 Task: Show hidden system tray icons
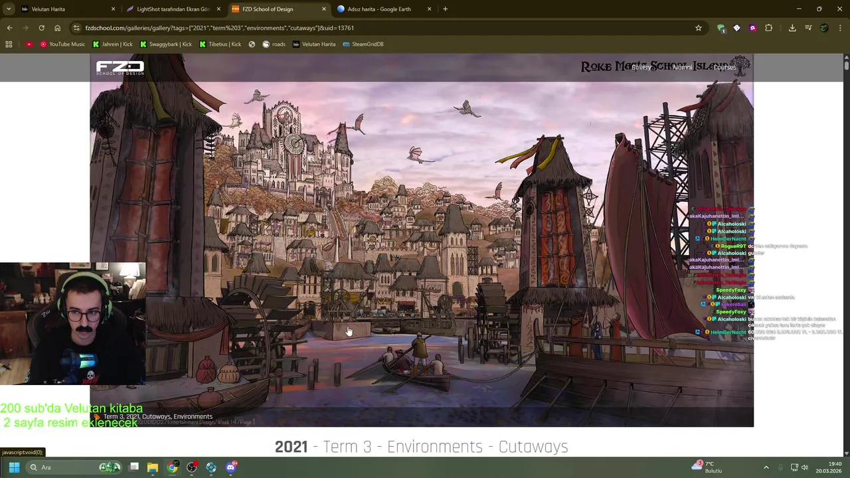click(x=766, y=467)
